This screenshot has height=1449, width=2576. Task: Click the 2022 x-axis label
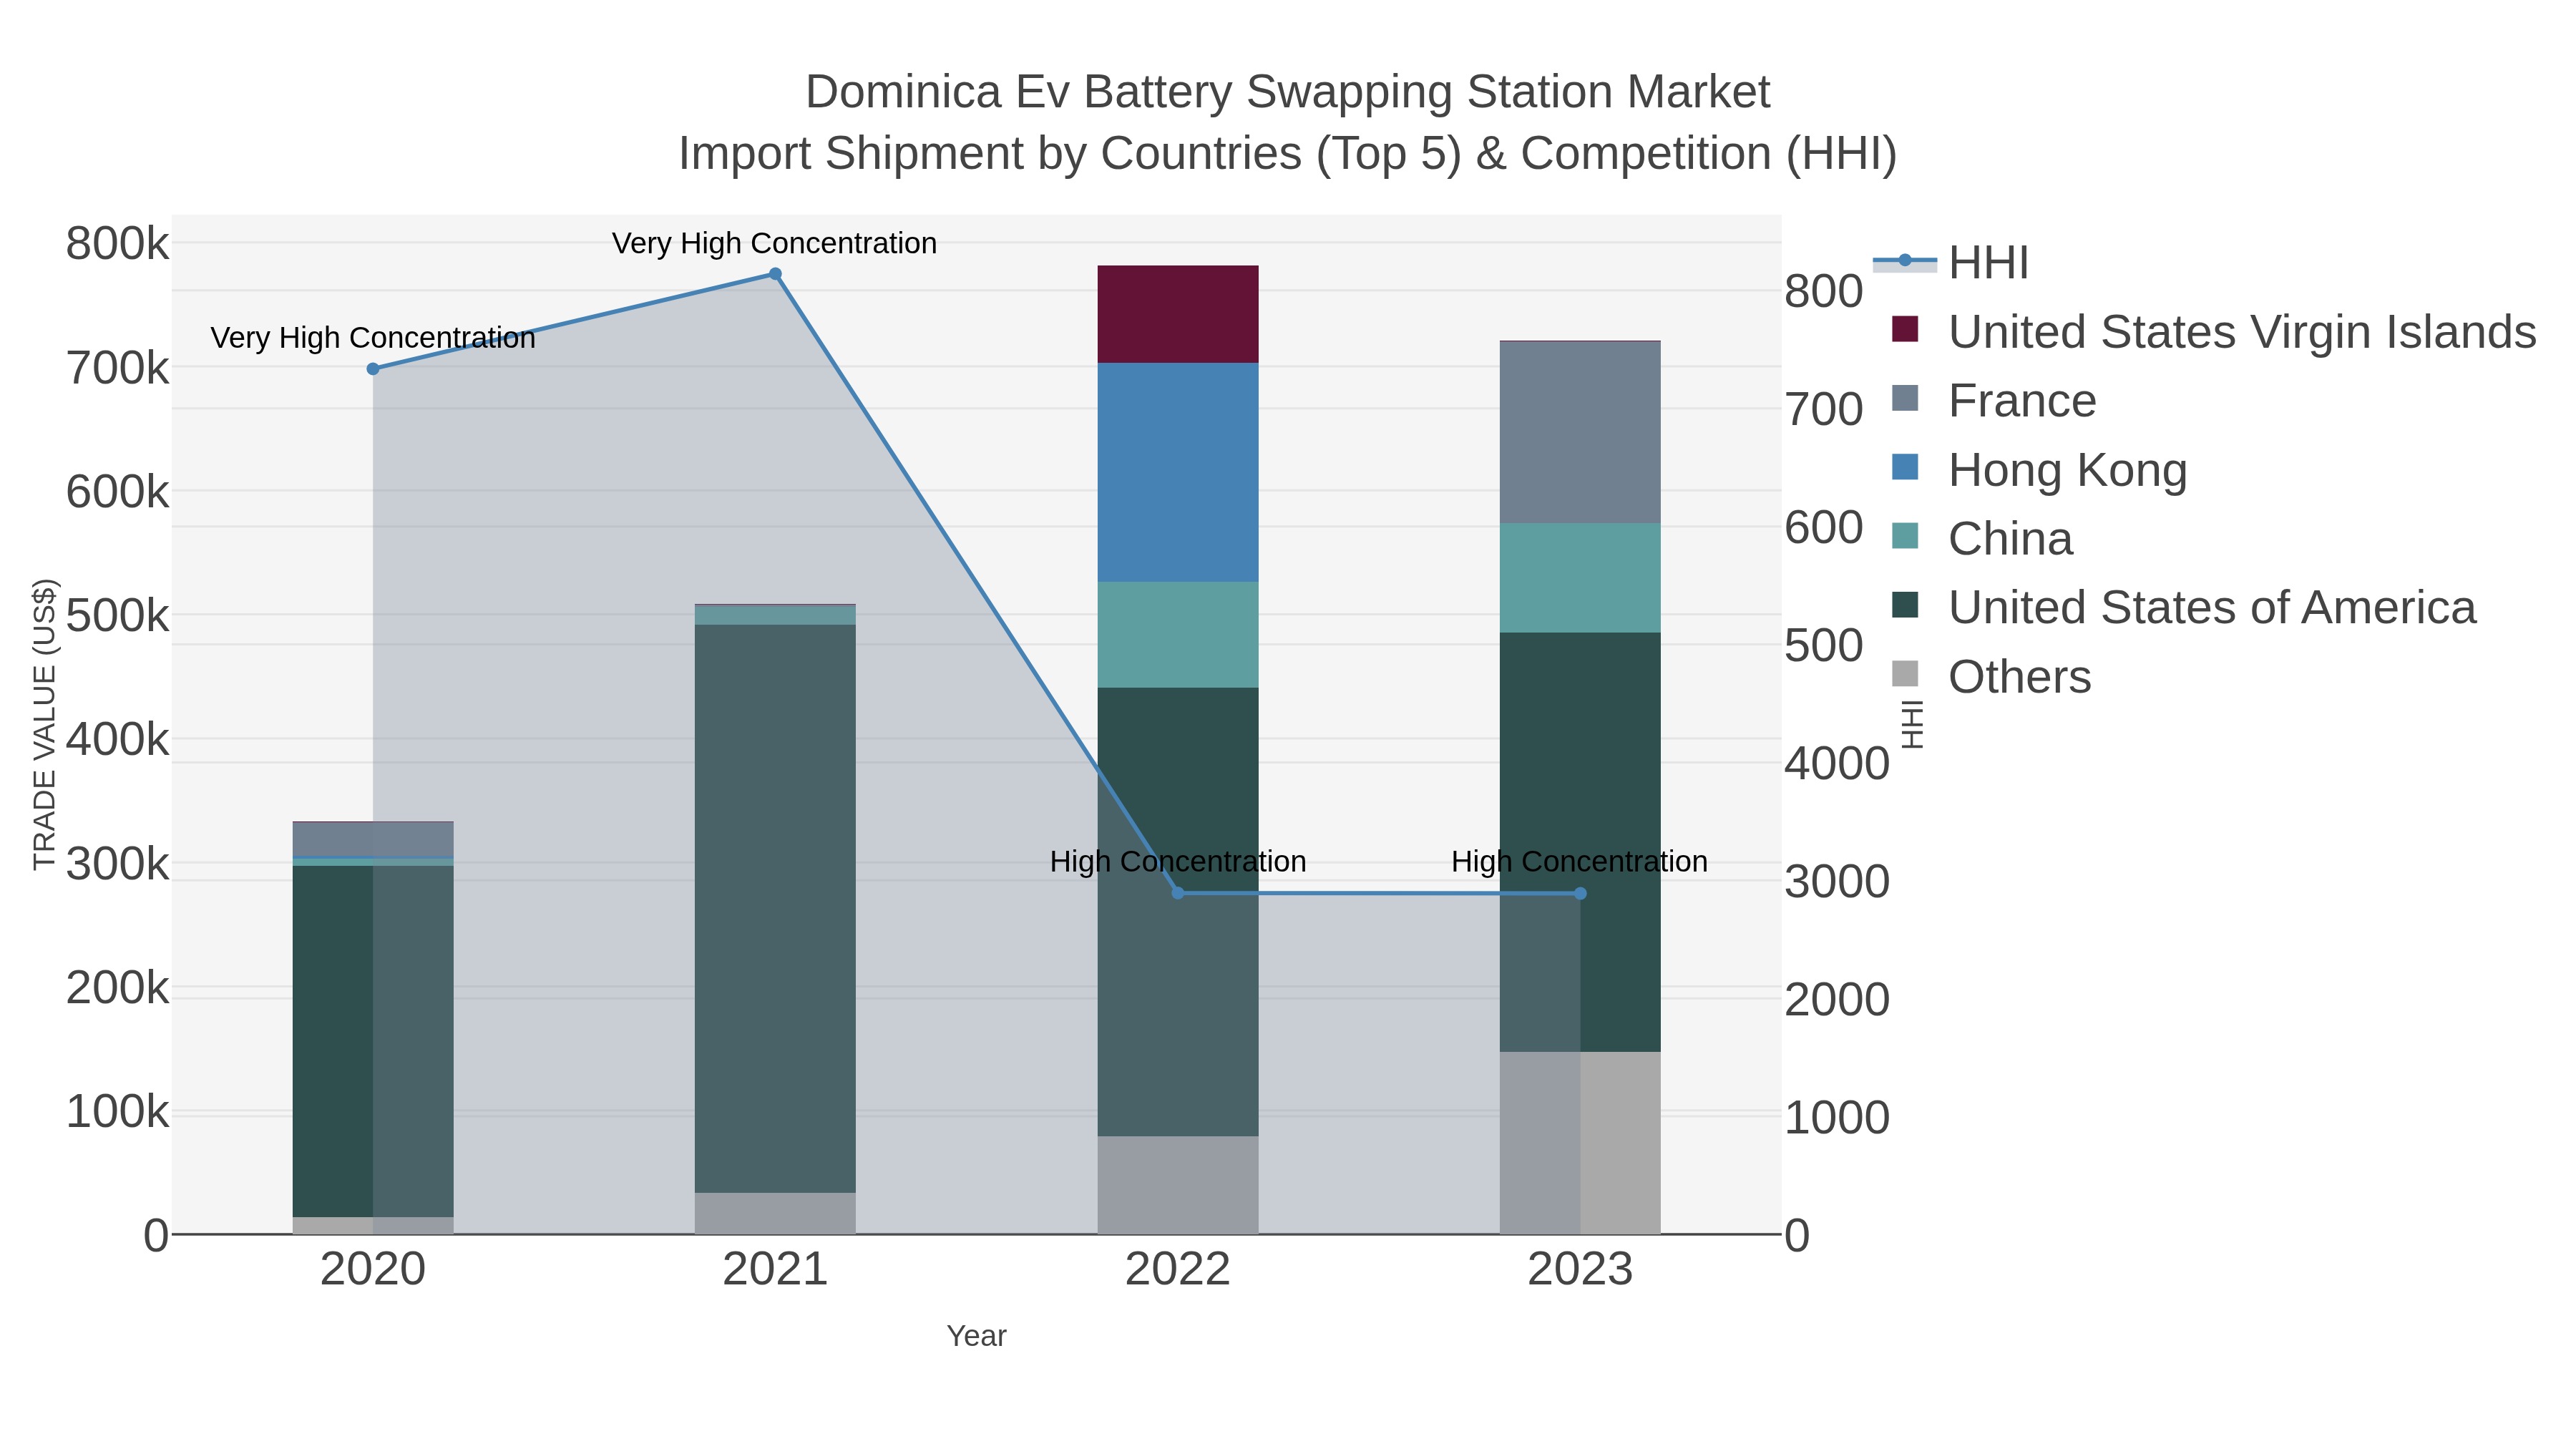(x=1178, y=1270)
